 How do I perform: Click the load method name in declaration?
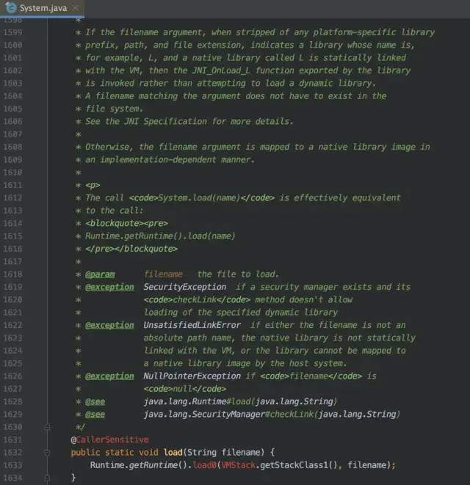(x=173, y=452)
